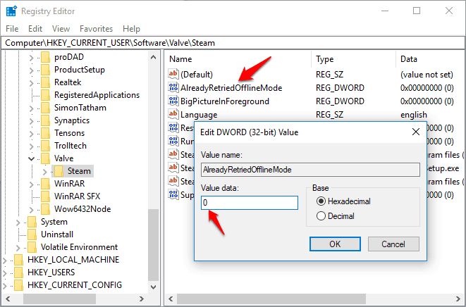
Task: Click into the Value data field
Action: tap(250, 203)
